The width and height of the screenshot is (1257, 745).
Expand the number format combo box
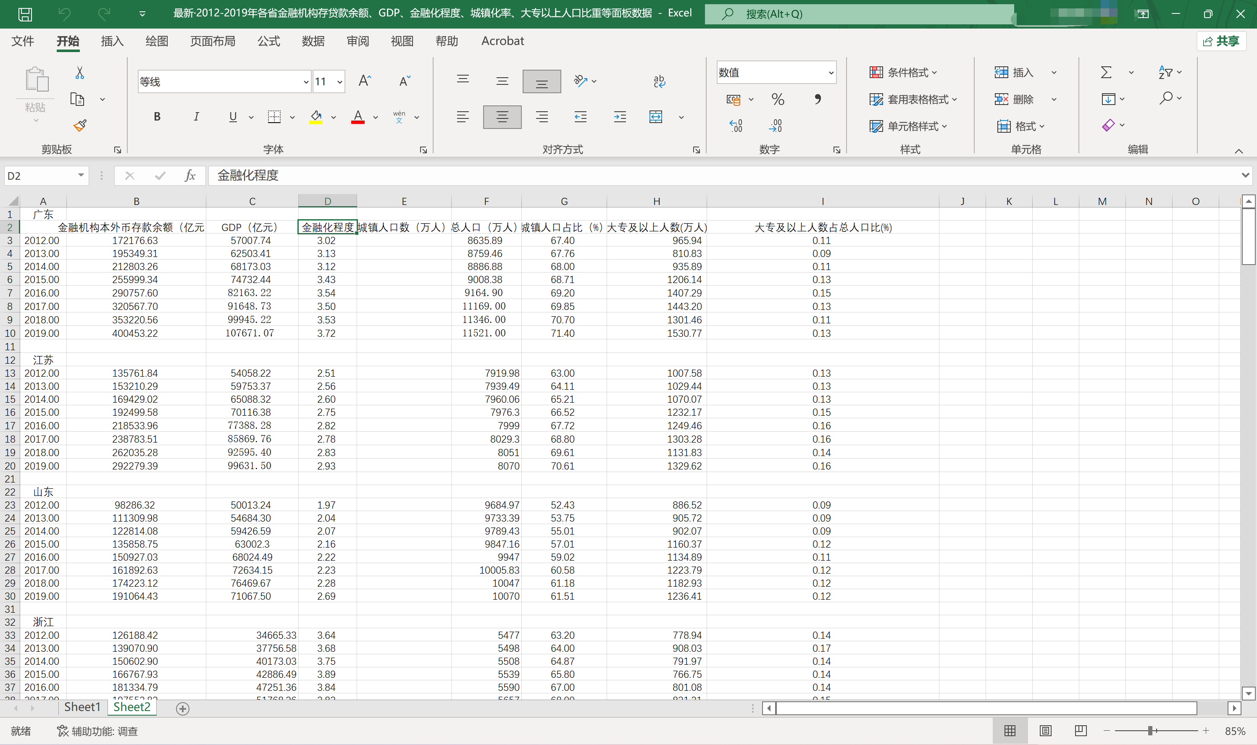coord(831,73)
